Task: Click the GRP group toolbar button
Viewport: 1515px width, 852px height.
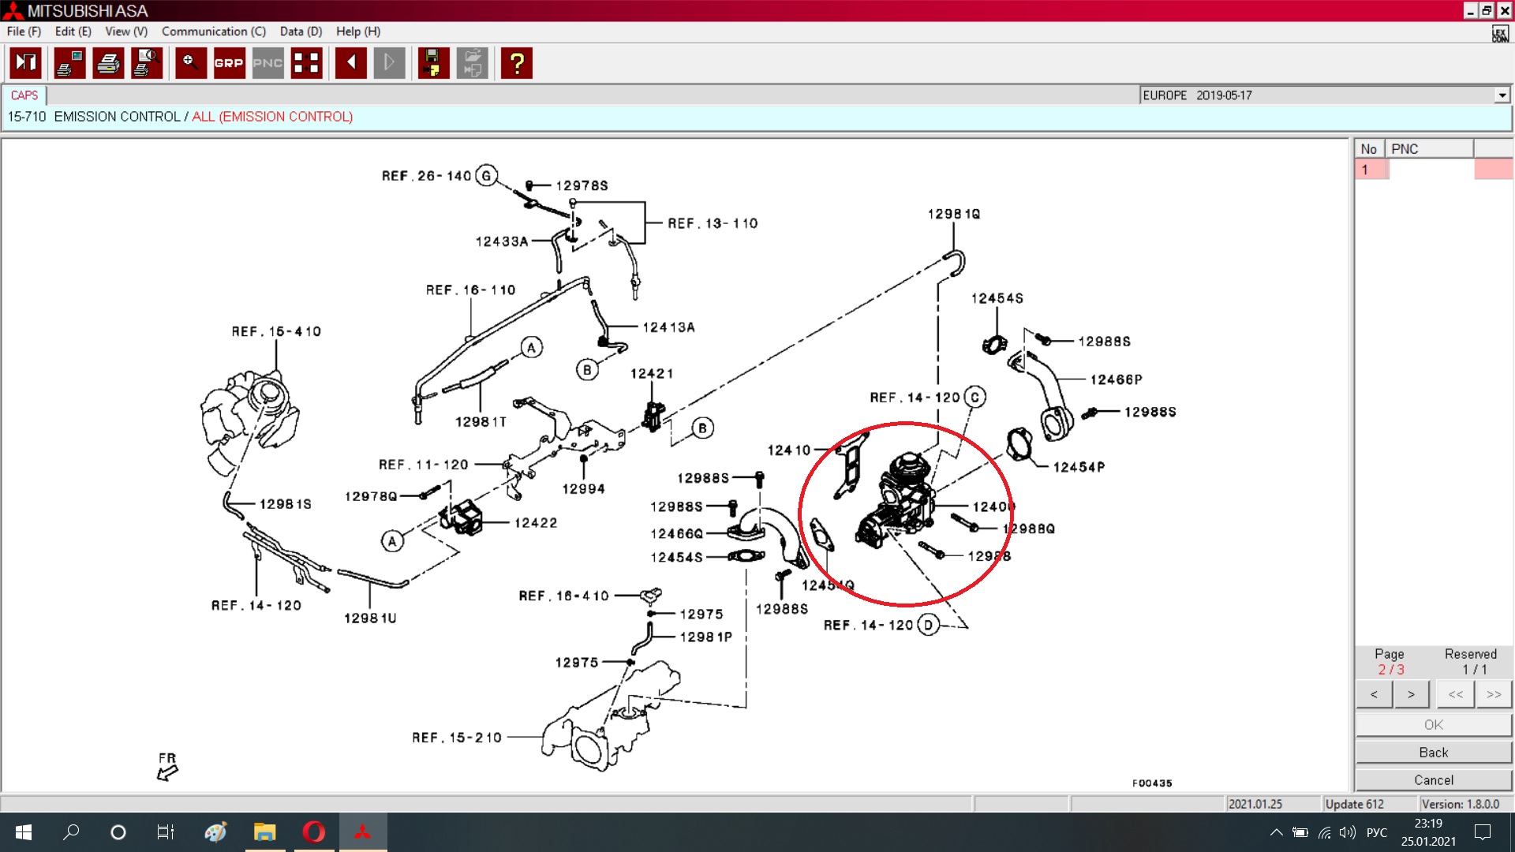Action: pos(229,63)
